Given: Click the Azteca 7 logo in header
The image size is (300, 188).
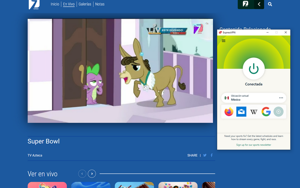Looking at the screenshot, I should click(x=34, y=5).
